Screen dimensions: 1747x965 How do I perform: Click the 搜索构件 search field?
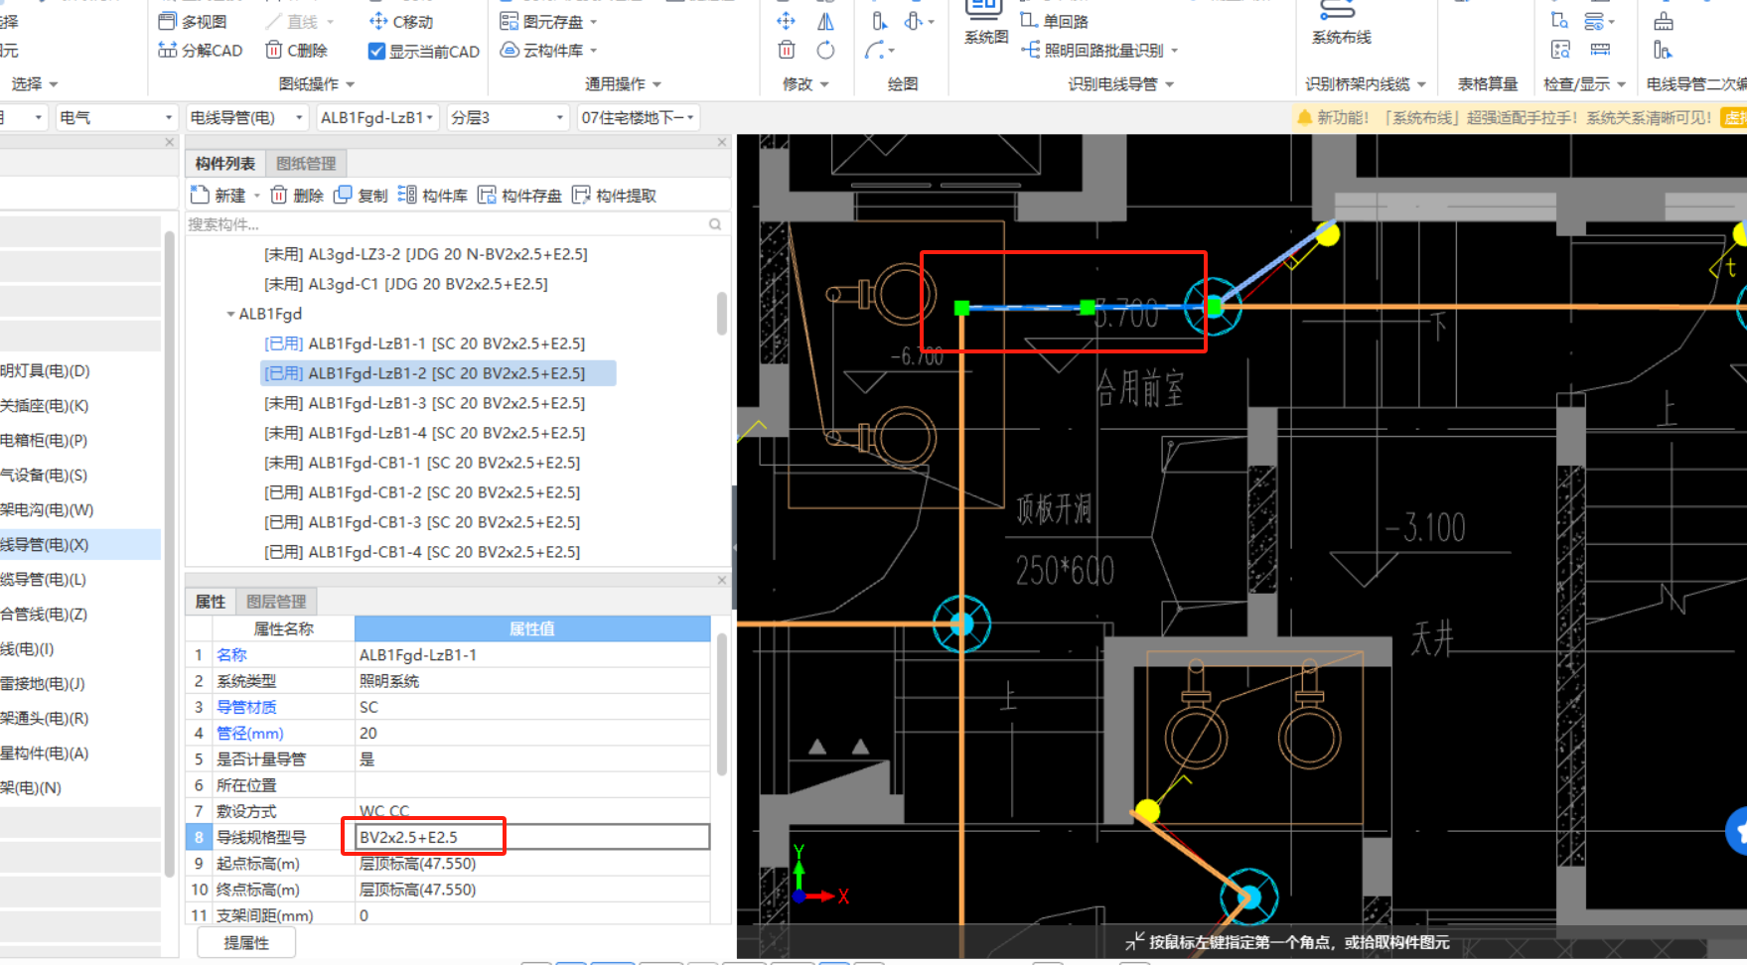click(x=447, y=224)
